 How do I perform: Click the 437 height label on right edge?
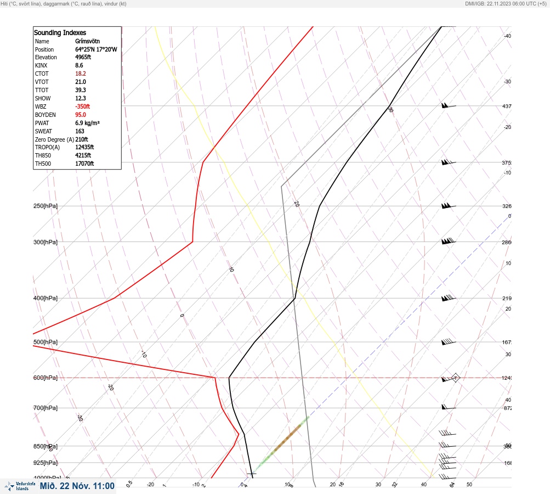(507, 106)
